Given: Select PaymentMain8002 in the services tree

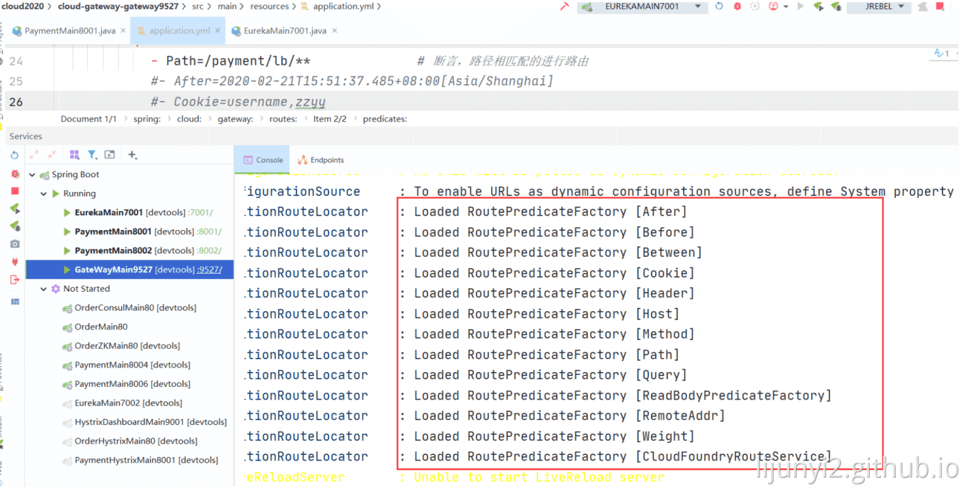Looking at the screenshot, I should coord(113,251).
